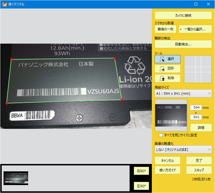Open the 一覧から選択... list button
The width and height of the screenshot is (215, 193).
pos(195,29)
